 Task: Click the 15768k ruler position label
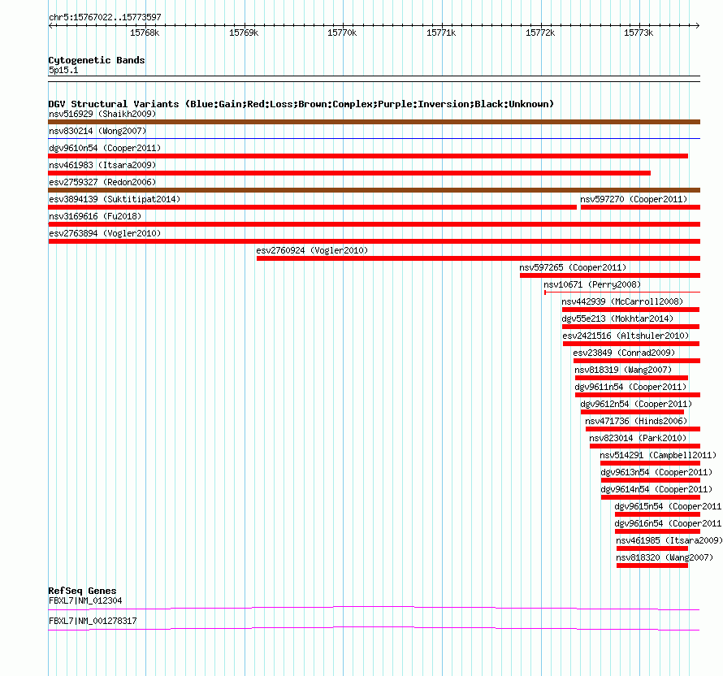145,32
